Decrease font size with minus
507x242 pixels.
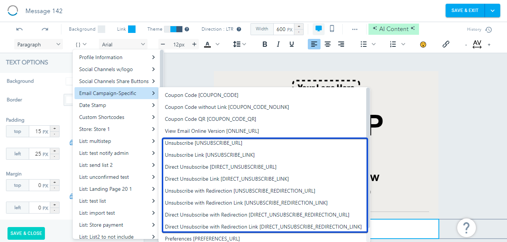point(164,45)
